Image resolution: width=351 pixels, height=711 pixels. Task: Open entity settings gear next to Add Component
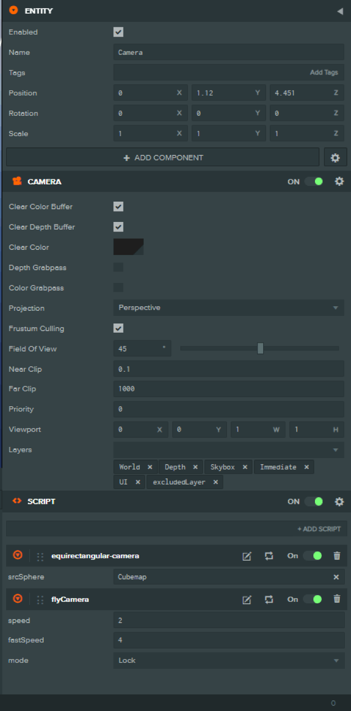[x=335, y=157]
